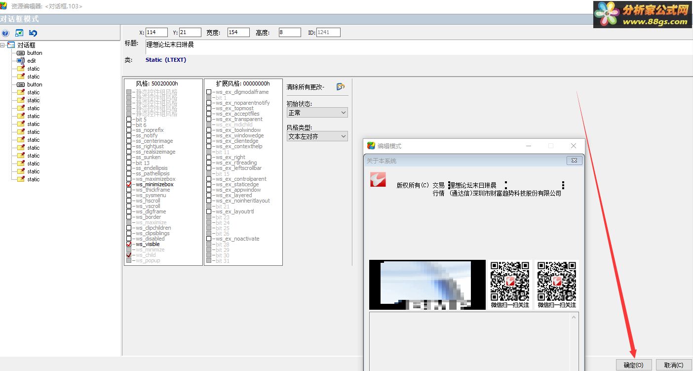Click the resource editor app icon in title bar
Image resolution: width=693 pixels, height=371 pixels.
[4, 6]
